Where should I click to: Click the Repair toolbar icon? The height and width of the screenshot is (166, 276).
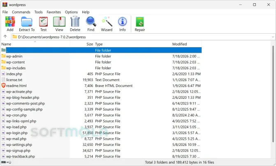(x=140, y=22)
